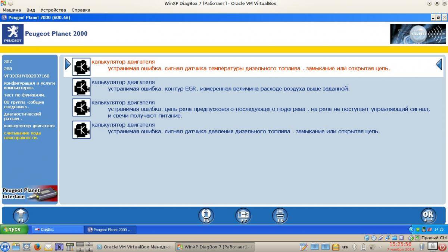Click the F7 export button icon

coord(243,215)
